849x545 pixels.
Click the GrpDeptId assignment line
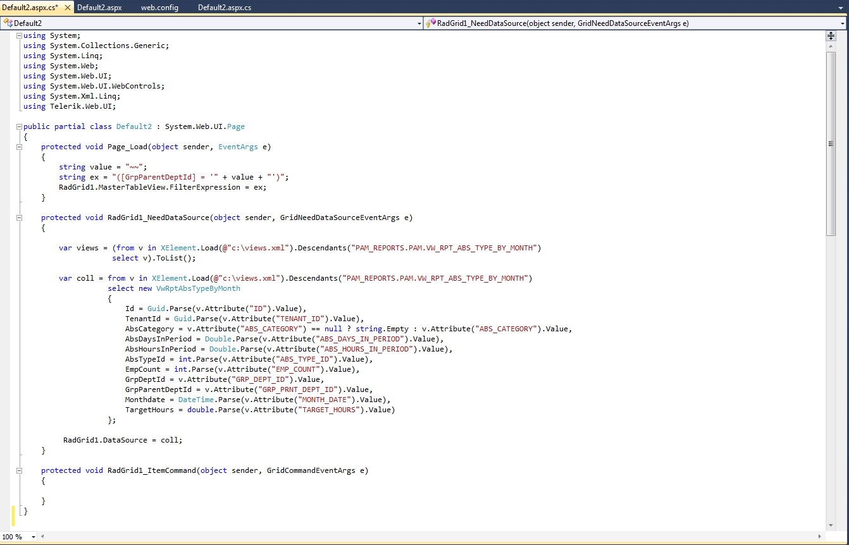click(x=225, y=379)
